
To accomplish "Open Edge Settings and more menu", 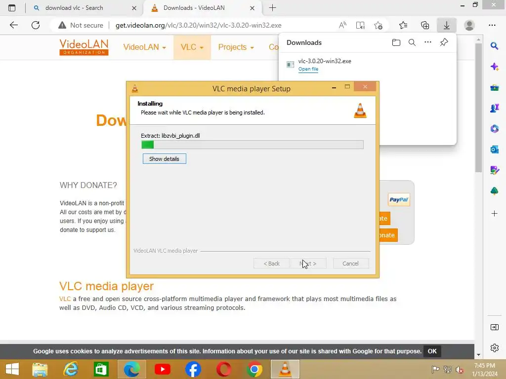I will coord(492,25).
